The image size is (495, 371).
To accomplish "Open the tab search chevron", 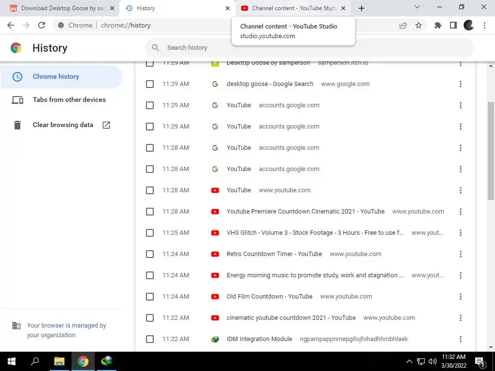I will click(x=417, y=7).
